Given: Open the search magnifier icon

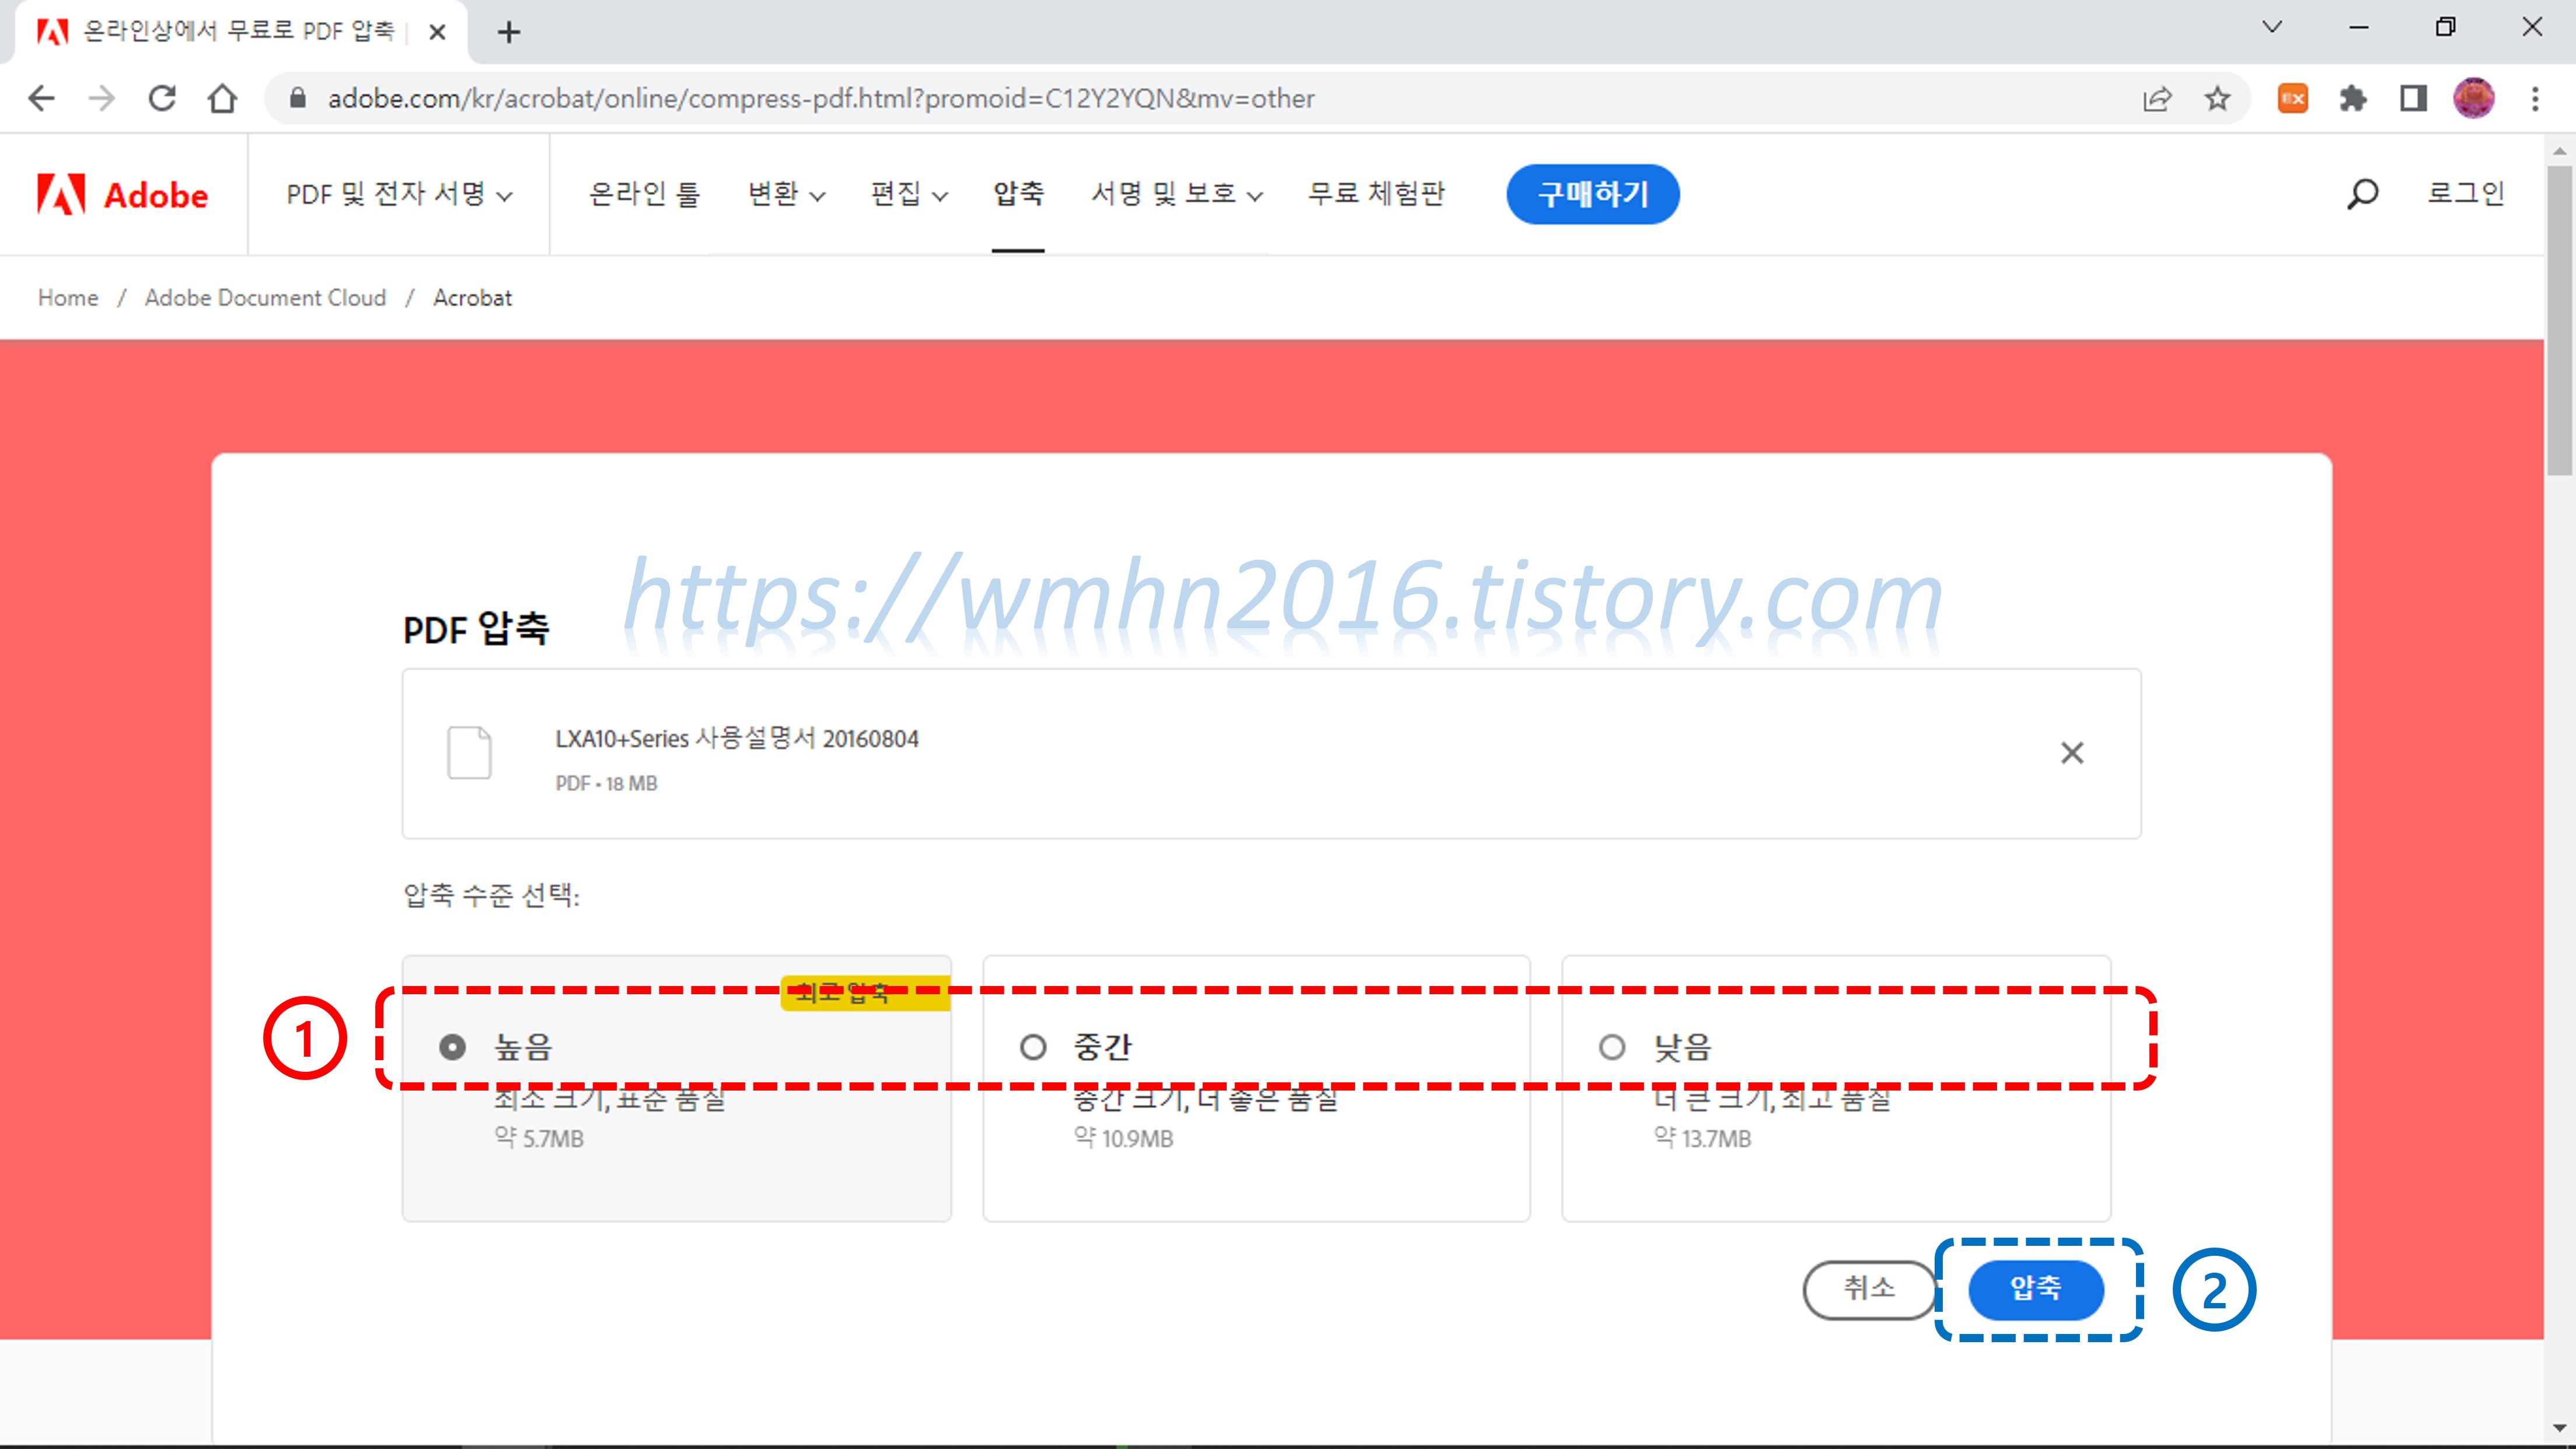Looking at the screenshot, I should pos(2362,193).
